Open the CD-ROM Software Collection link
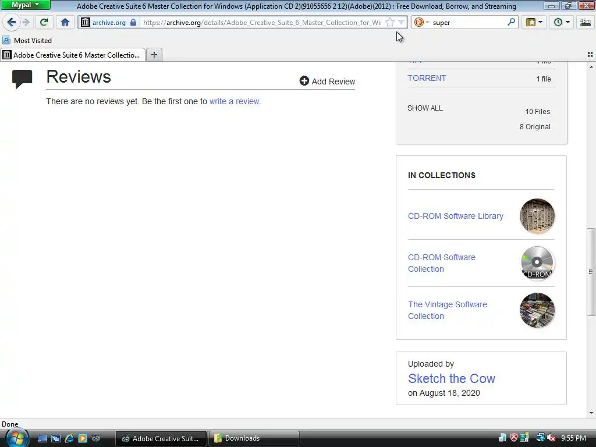This screenshot has width=596, height=447. click(x=442, y=263)
